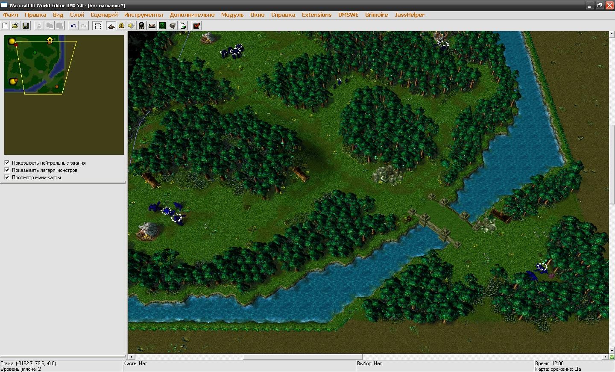The height and width of the screenshot is (372, 615).
Task: Open the Дополнительно menu
Action: coord(192,15)
